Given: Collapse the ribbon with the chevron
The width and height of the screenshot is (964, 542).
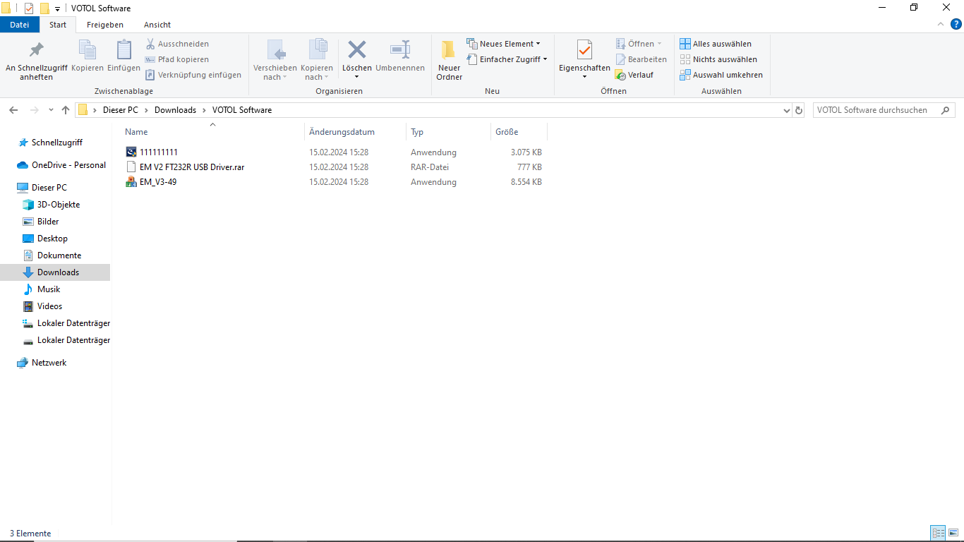Looking at the screenshot, I should click(940, 25).
